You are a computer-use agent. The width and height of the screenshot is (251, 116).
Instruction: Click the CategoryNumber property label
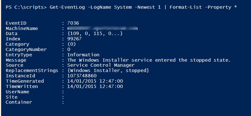(26, 50)
